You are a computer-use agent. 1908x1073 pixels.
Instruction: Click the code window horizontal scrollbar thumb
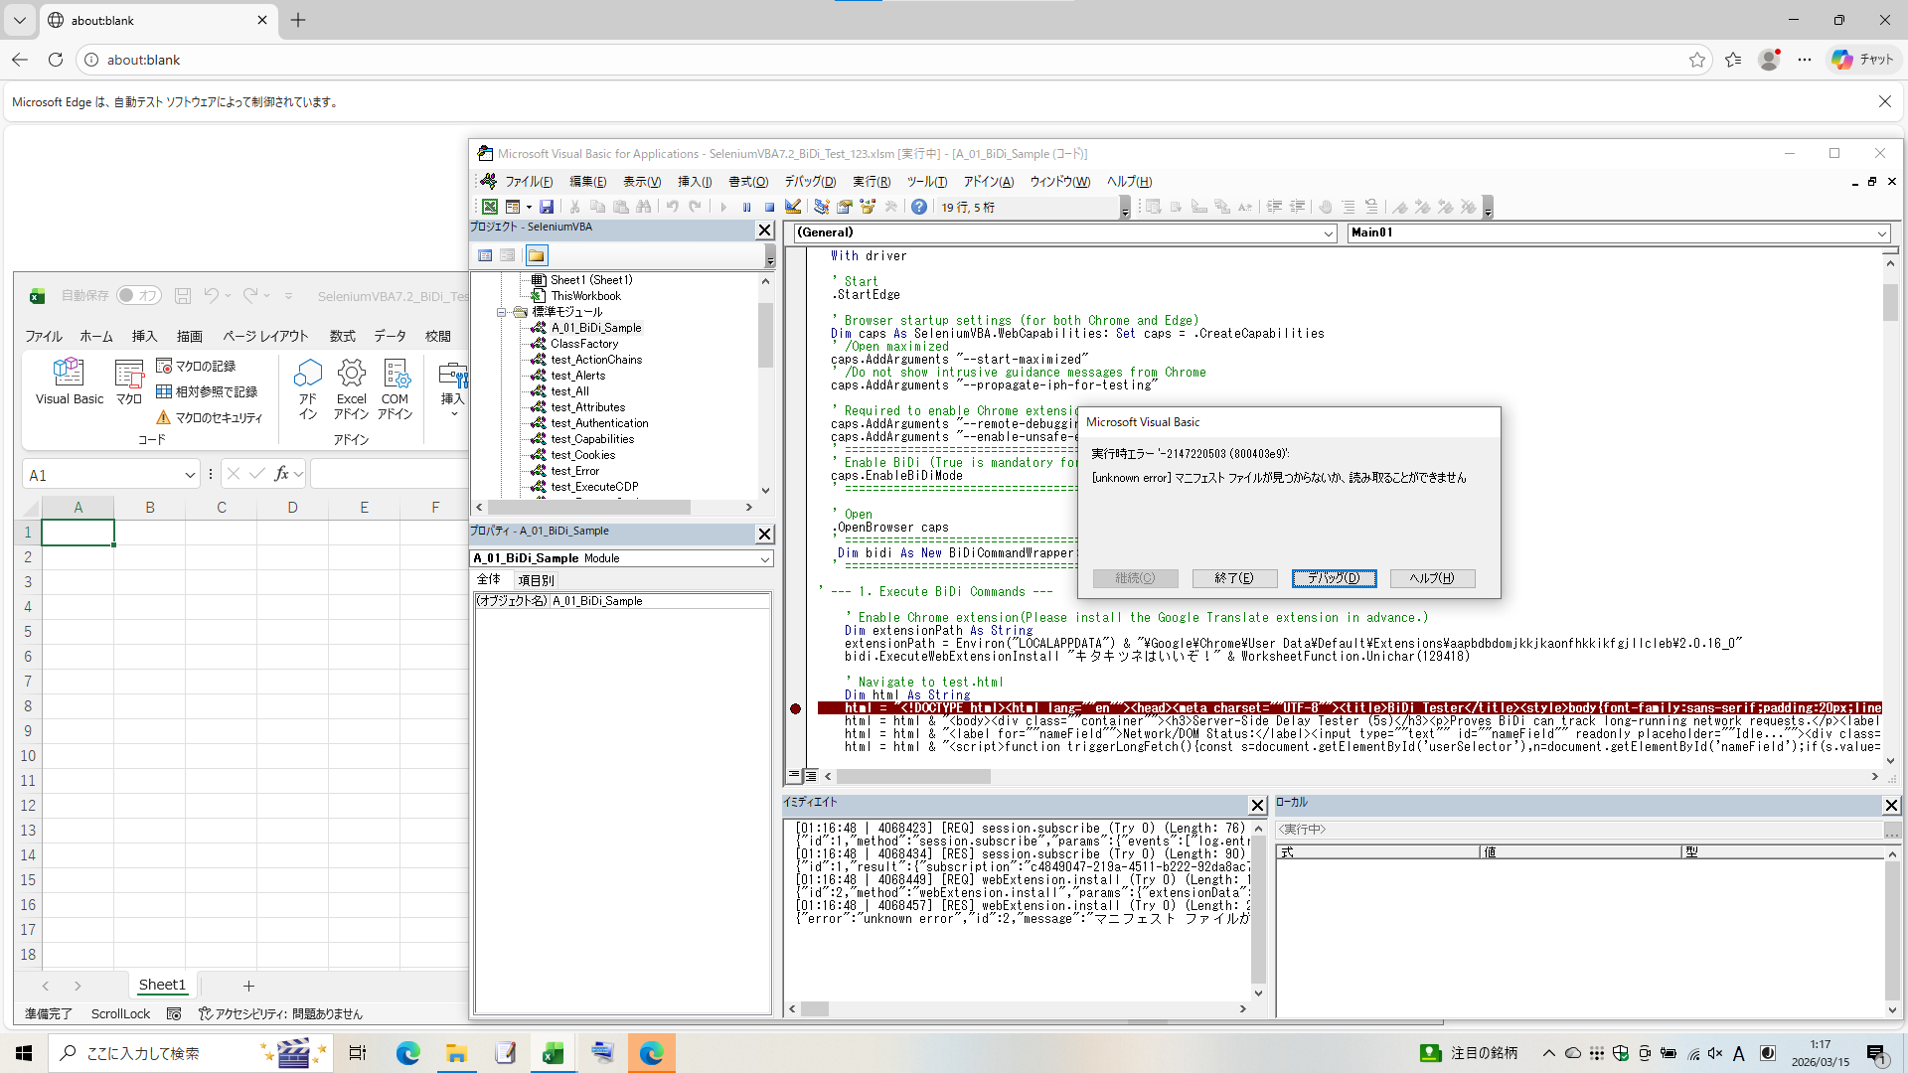pos(913,776)
